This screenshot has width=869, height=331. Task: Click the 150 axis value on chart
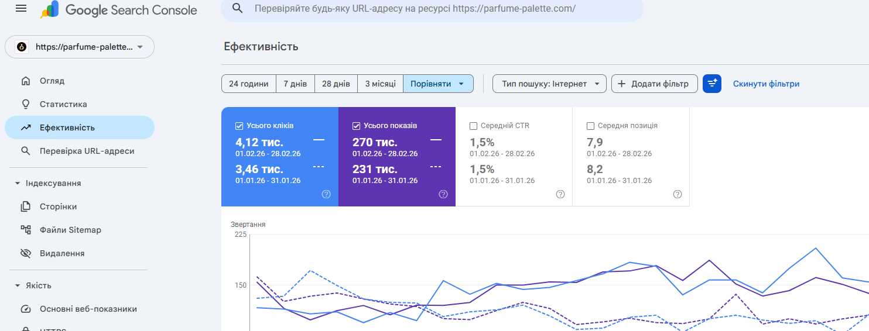[x=240, y=285]
